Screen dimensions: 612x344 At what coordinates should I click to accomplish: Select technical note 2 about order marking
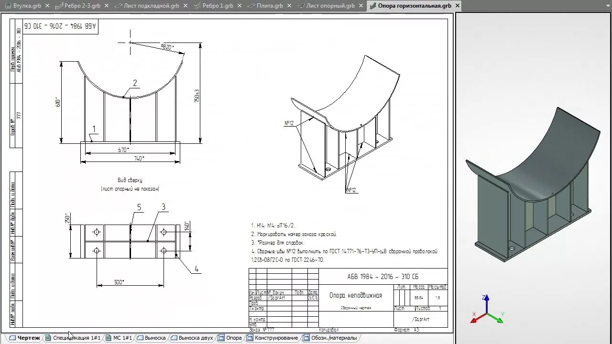pos(294,234)
